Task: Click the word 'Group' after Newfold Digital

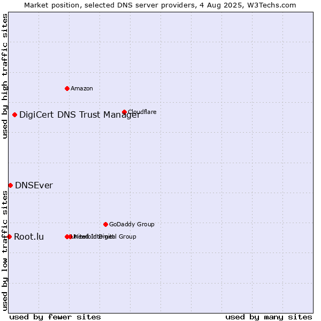Action: pos(127,236)
